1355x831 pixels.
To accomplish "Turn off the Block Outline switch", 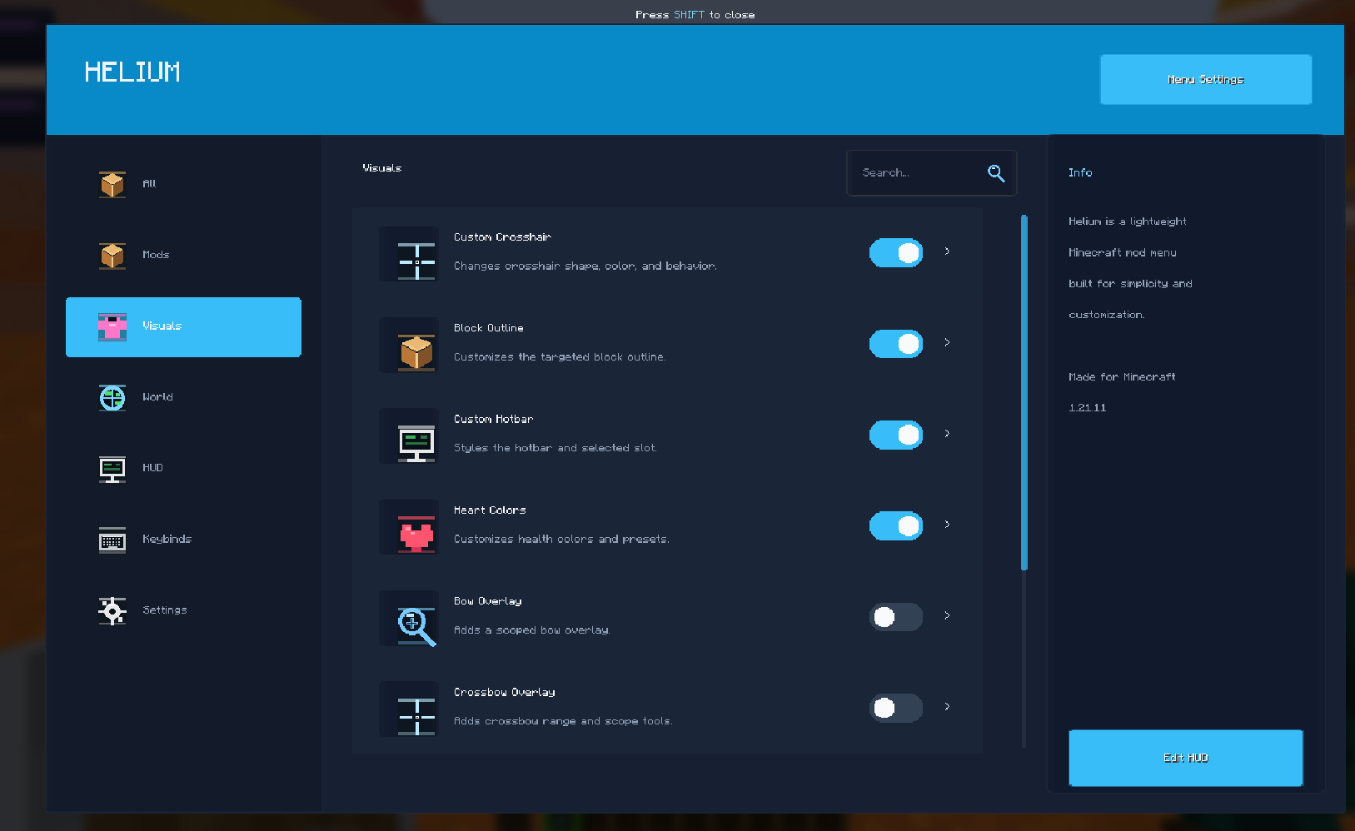I will pos(896,343).
